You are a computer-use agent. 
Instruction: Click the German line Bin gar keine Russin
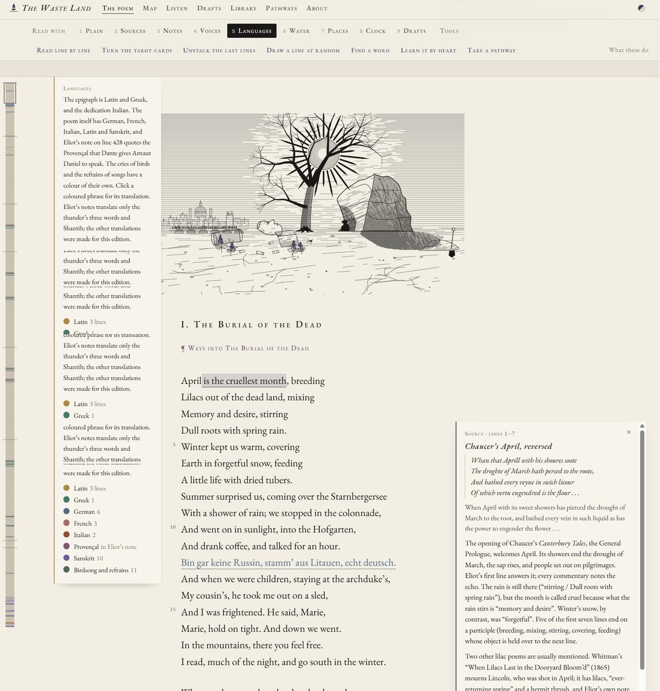[289, 563]
